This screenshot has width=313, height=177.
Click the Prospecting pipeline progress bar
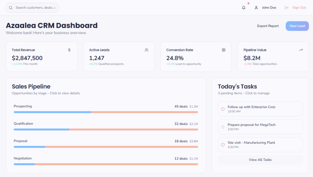point(106,112)
